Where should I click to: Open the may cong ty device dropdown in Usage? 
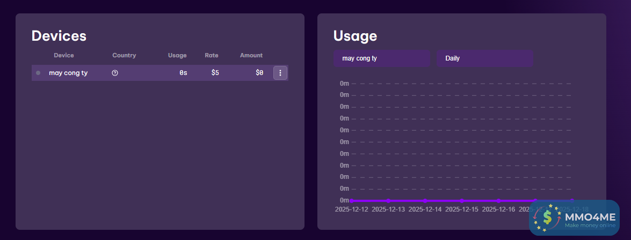[x=381, y=58]
